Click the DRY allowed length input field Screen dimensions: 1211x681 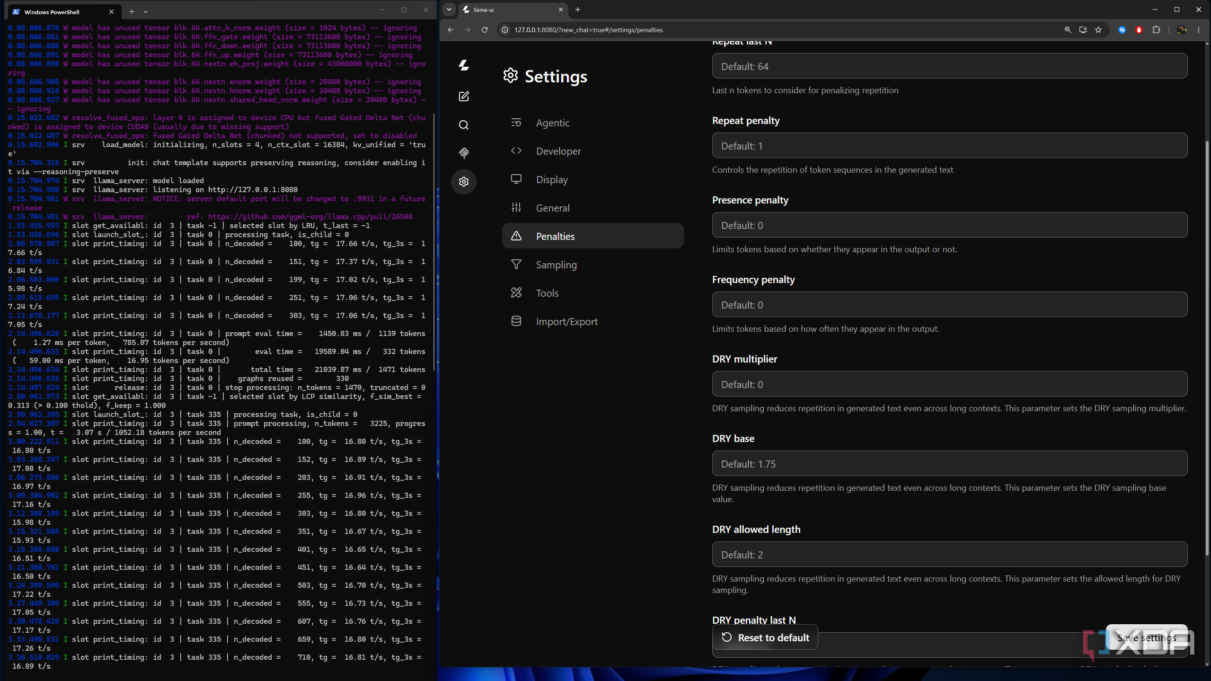949,555
